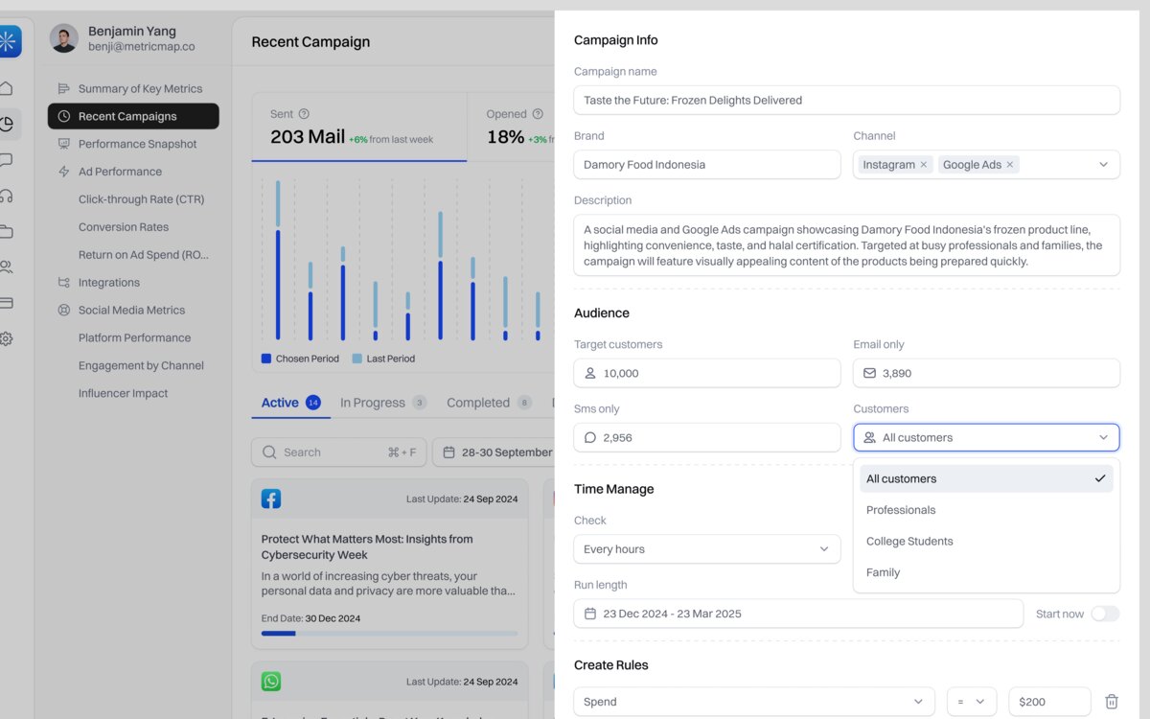
Task: Click the Campaign name input field
Action: (847, 100)
